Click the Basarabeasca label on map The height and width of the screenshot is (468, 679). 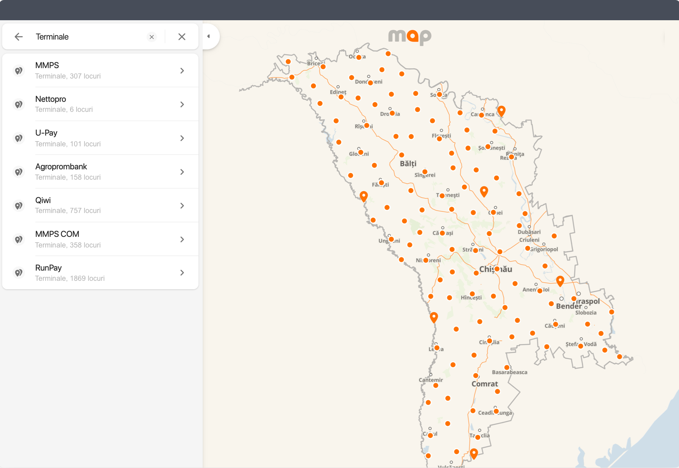click(x=510, y=372)
